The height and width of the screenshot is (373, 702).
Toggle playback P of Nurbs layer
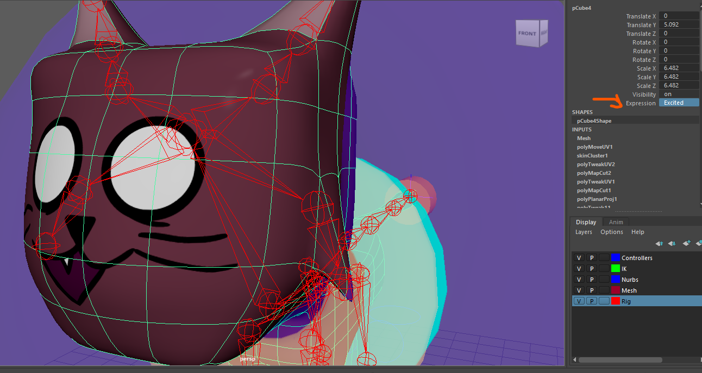pyautogui.click(x=591, y=280)
